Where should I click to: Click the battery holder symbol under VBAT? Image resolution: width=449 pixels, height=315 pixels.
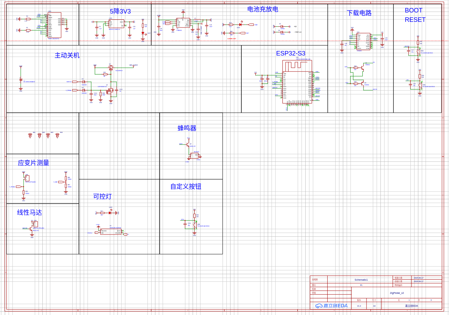(x=21, y=80)
